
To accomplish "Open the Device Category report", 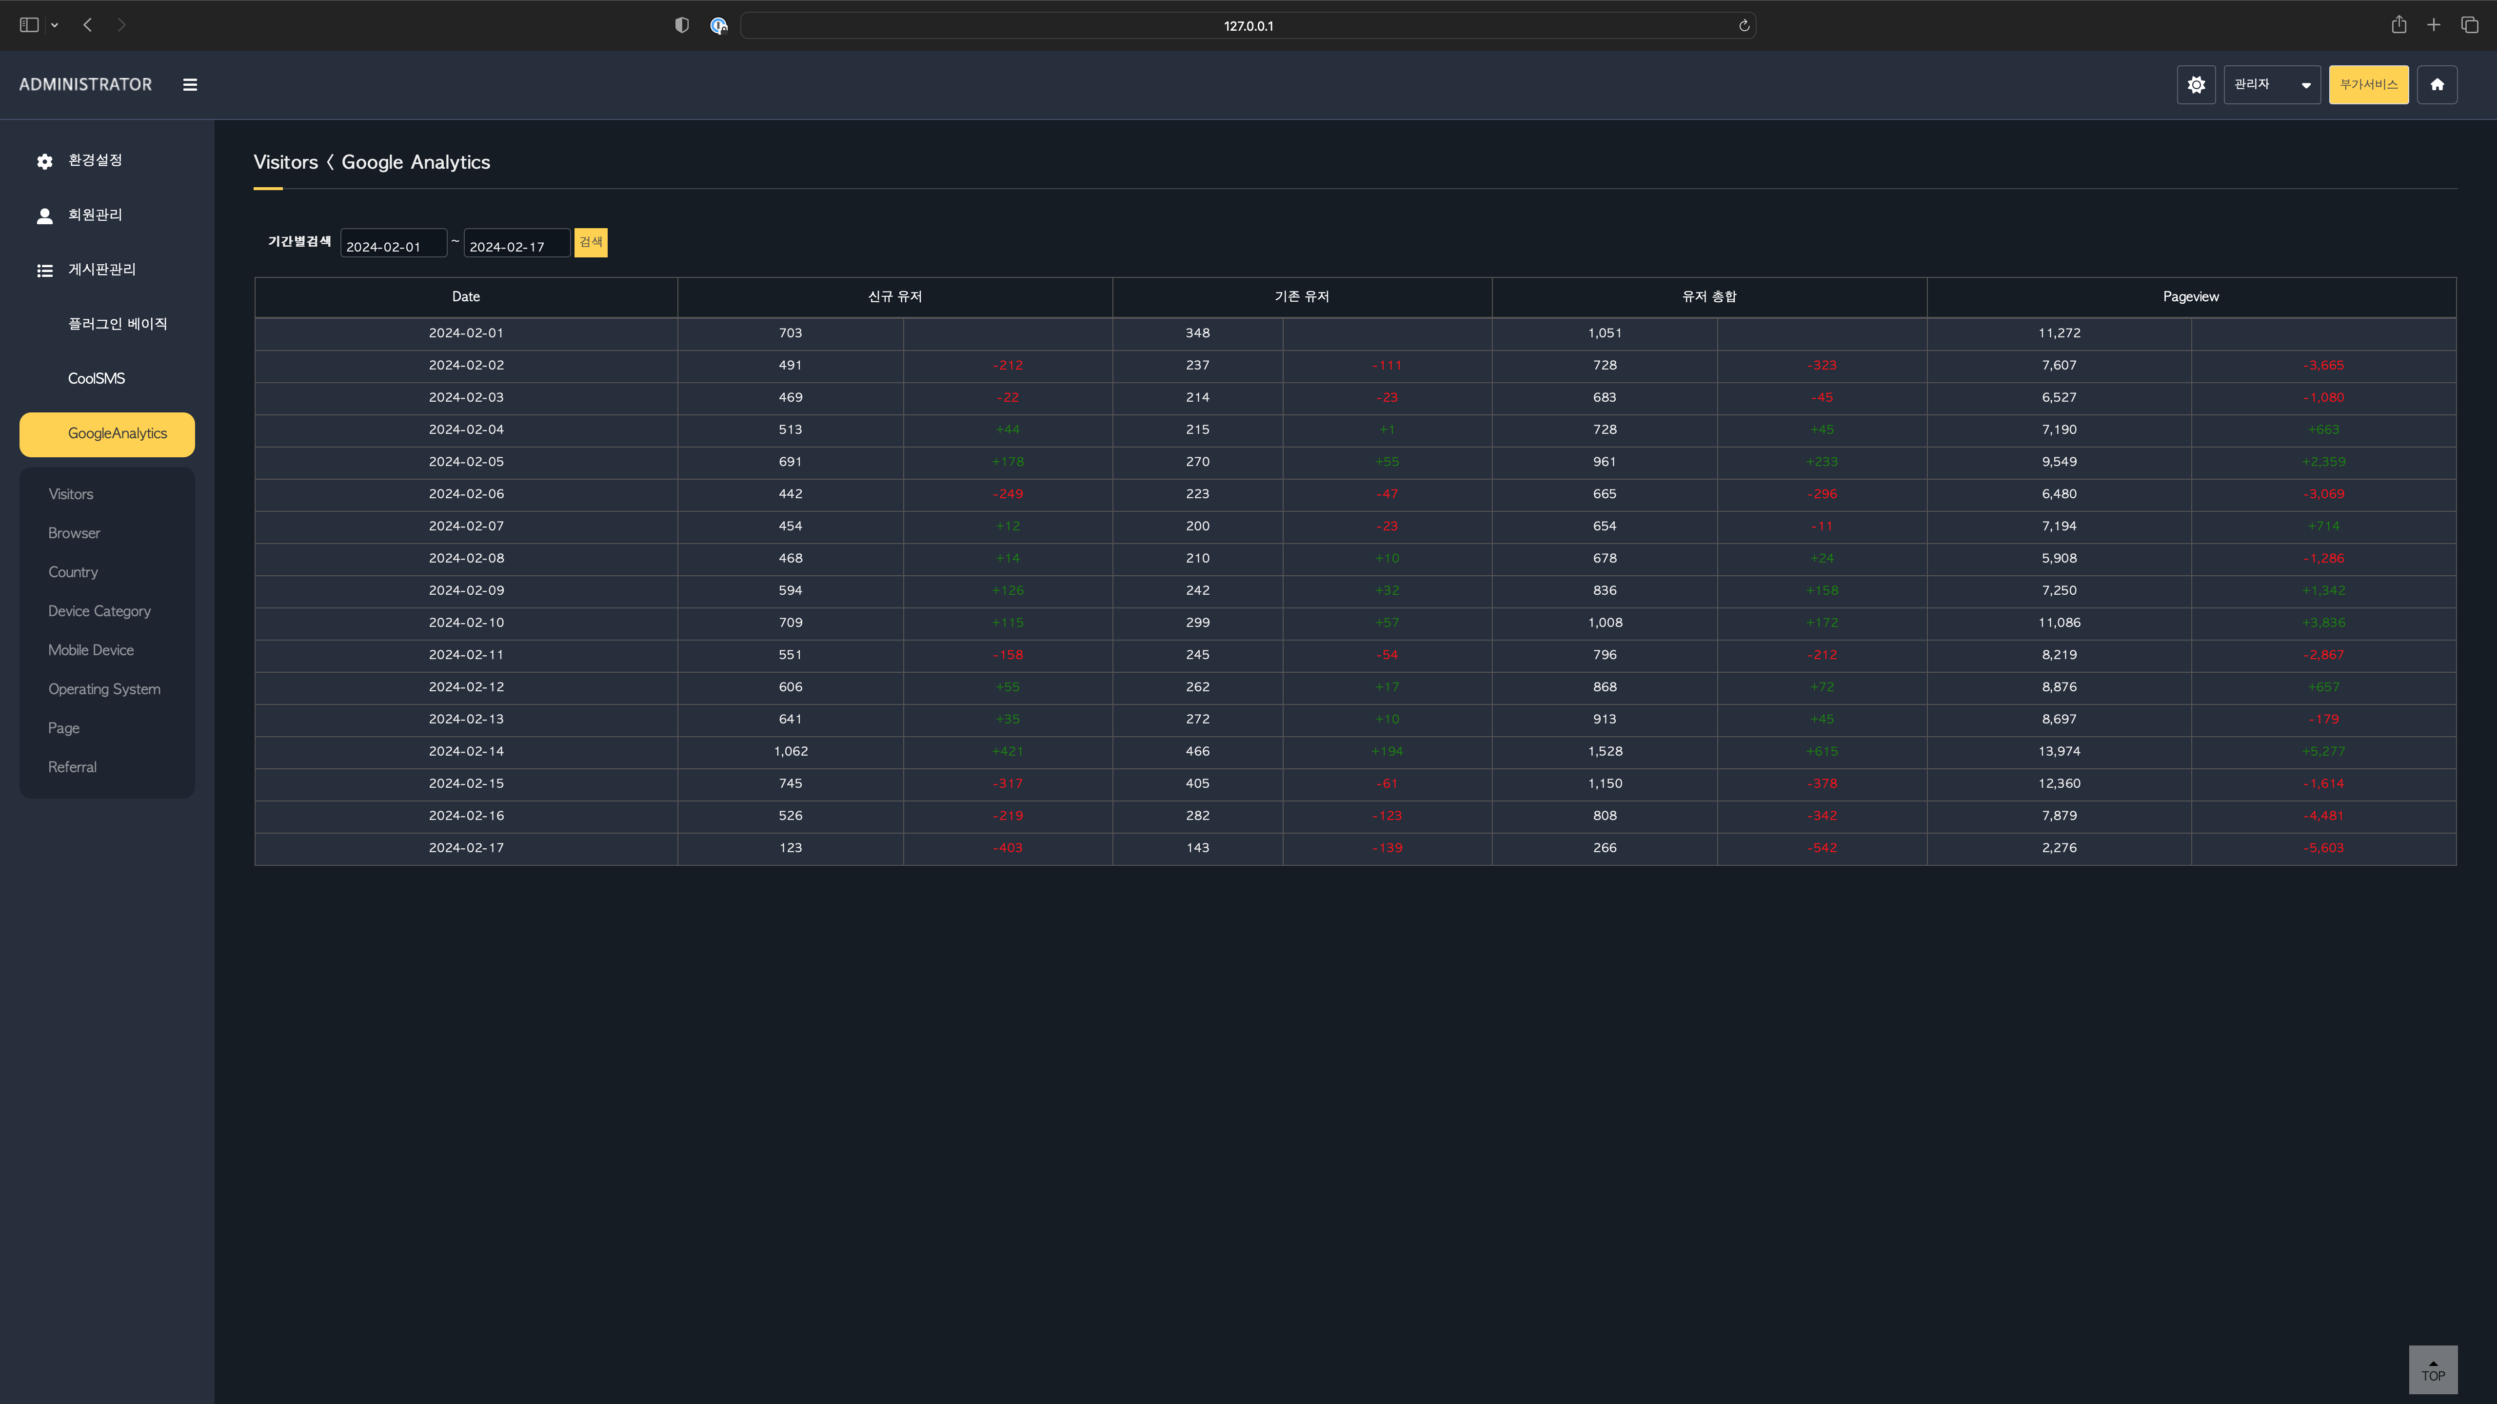I will (x=100, y=611).
